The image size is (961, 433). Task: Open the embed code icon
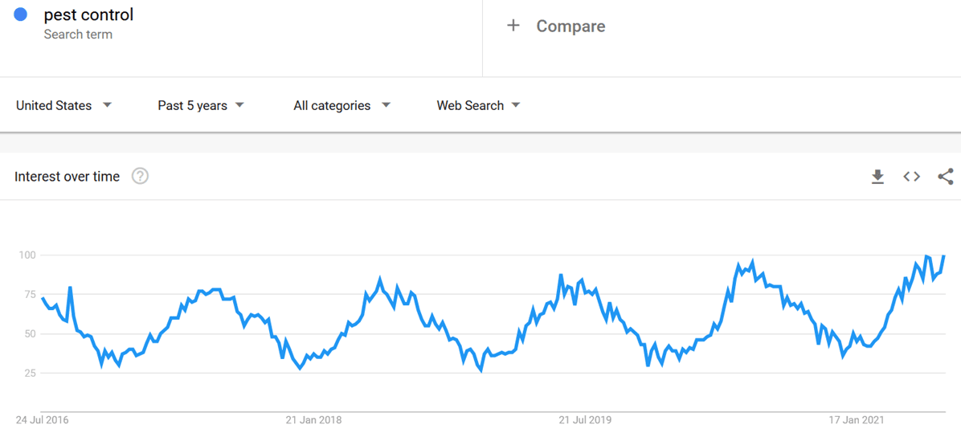coord(911,177)
